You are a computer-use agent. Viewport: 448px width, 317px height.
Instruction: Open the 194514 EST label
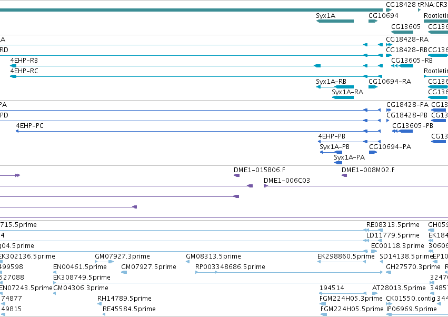[x=332, y=288]
